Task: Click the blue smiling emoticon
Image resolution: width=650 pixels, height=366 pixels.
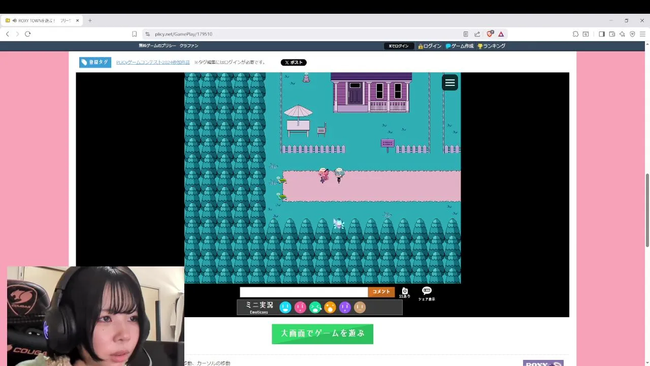Action: click(285, 307)
